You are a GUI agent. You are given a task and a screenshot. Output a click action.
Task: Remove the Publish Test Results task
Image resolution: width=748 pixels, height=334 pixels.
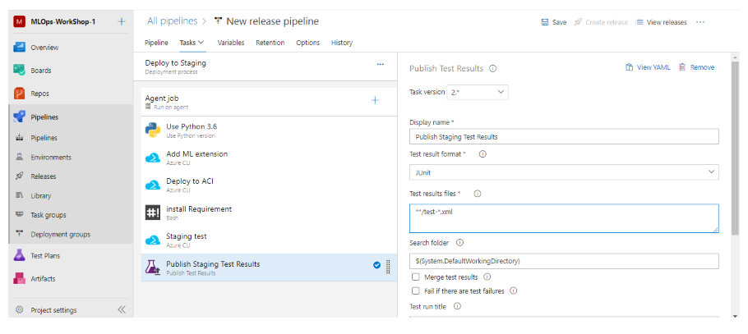coord(696,67)
